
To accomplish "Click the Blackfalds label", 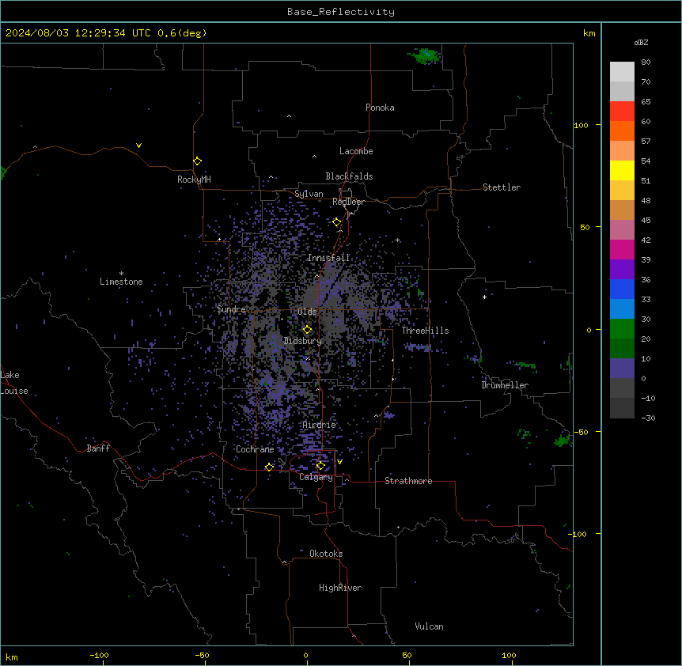I will [x=349, y=176].
